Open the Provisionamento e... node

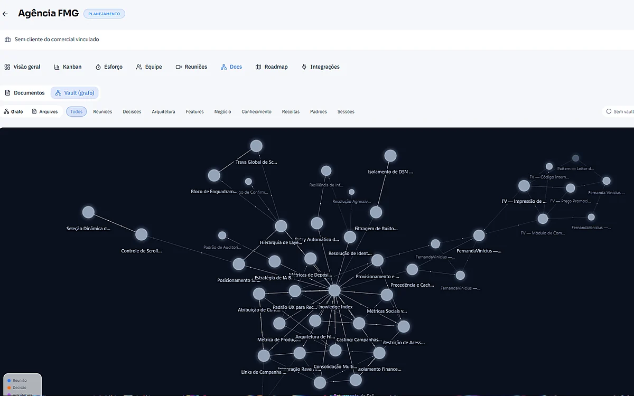click(377, 260)
